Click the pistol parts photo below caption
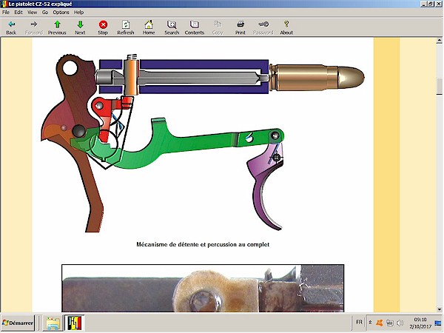 [203, 289]
